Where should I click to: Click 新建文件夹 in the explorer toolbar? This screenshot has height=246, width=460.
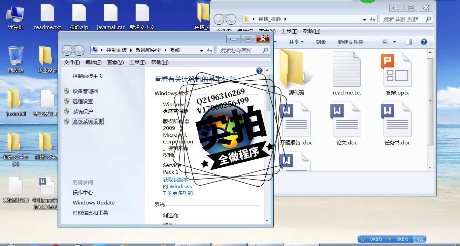click(x=351, y=42)
